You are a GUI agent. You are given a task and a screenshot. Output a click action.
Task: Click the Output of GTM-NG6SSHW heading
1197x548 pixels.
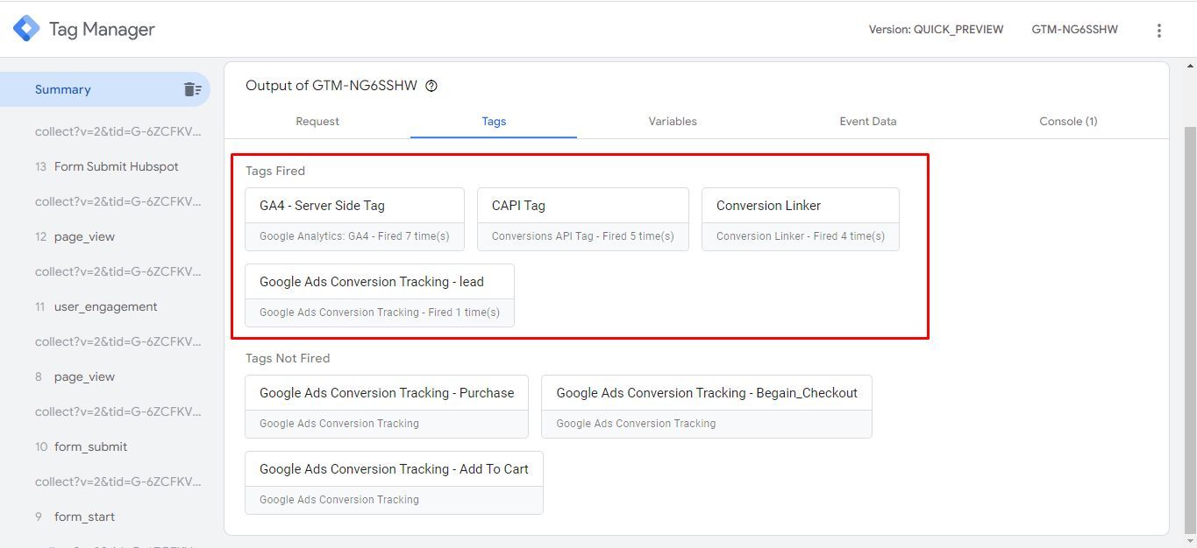pyautogui.click(x=331, y=86)
